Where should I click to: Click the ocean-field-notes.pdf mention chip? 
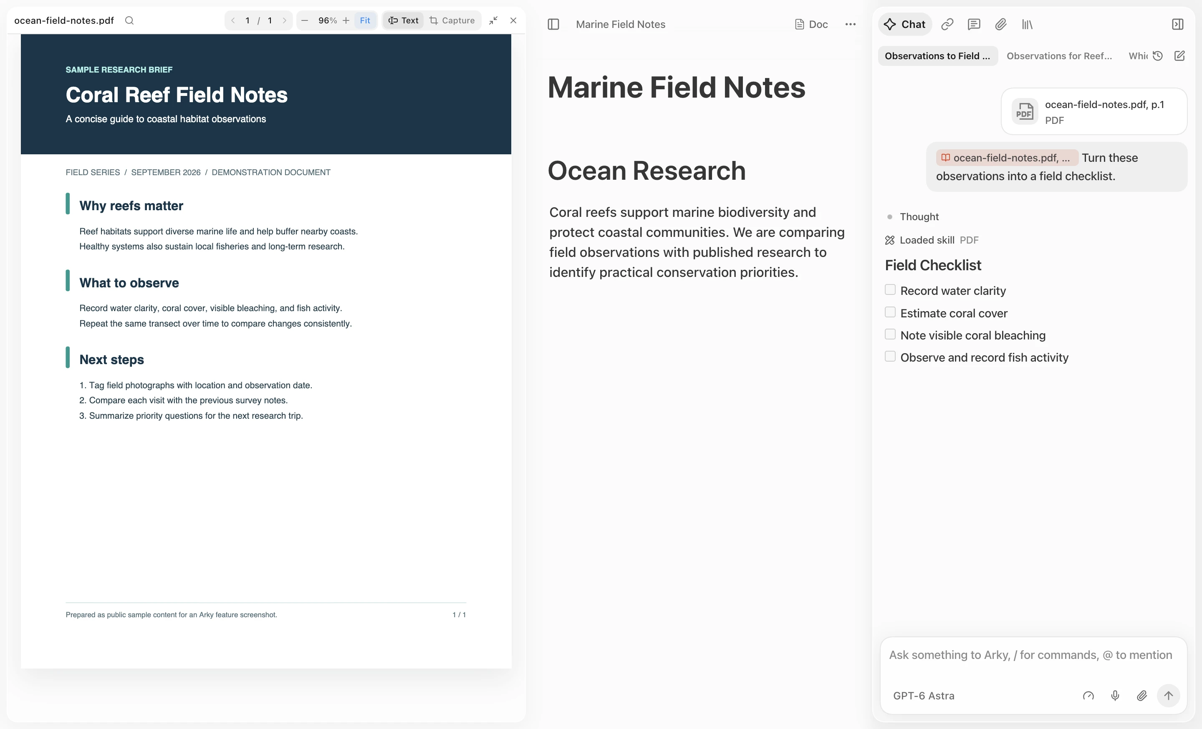click(1007, 158)
